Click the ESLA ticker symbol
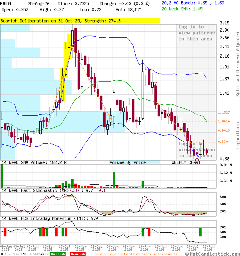The width and height of the screenshot is (240, 256). pyautogui.click(x=6, y=4)
